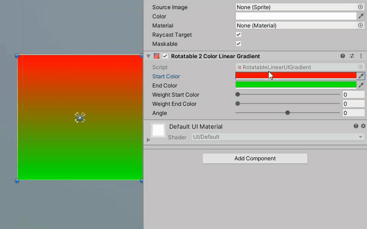Select the top-left rect handle
The image size is (367, 229).
[x=17, y=56]
